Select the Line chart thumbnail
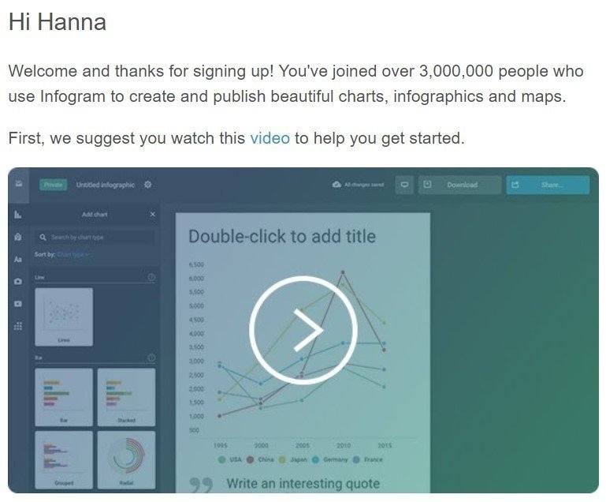This screenshot has width=606, height=502. click(x=64, y=317)
